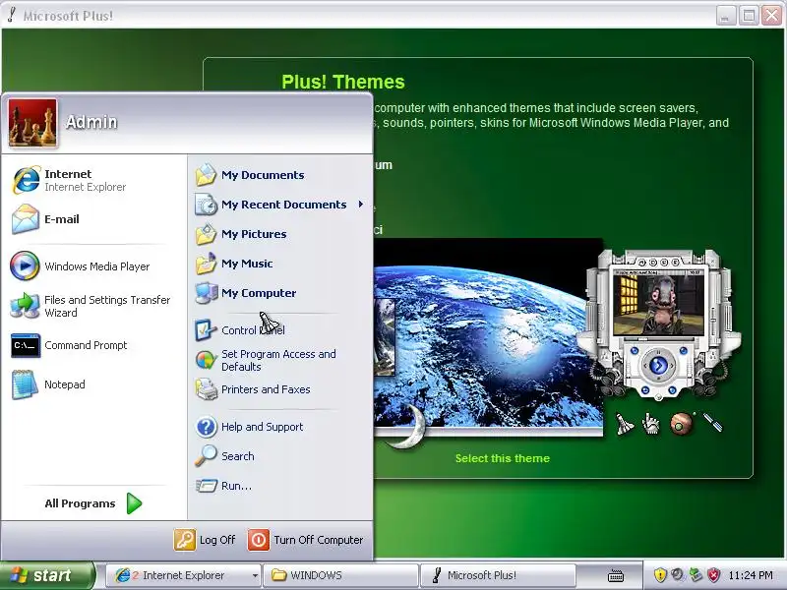Open My Documents folder
This screenshot has width=787, height=590.
coord(250,175)
